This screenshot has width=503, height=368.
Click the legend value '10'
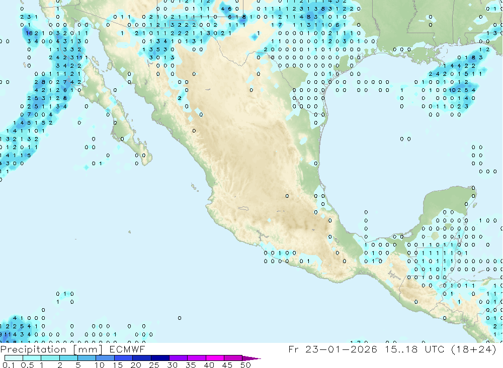(x=100, y=365)
